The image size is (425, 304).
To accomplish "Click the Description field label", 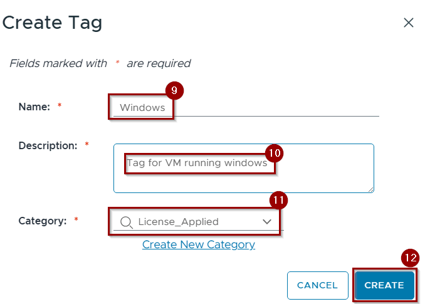I will click(47, 145).
